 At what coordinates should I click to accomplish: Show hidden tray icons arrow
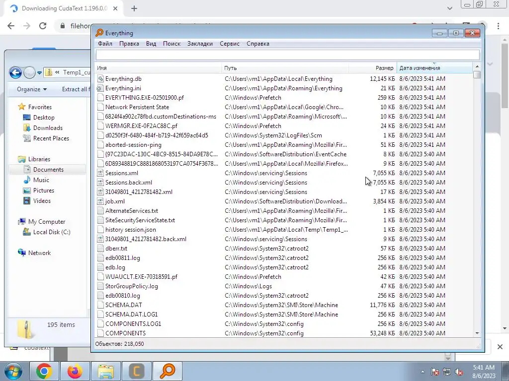click(x=423, y=372)
